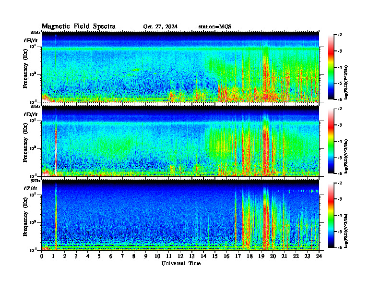Screen dimensions: 380x294
Task: Click the "23" hour tick label
Action: 307,256
